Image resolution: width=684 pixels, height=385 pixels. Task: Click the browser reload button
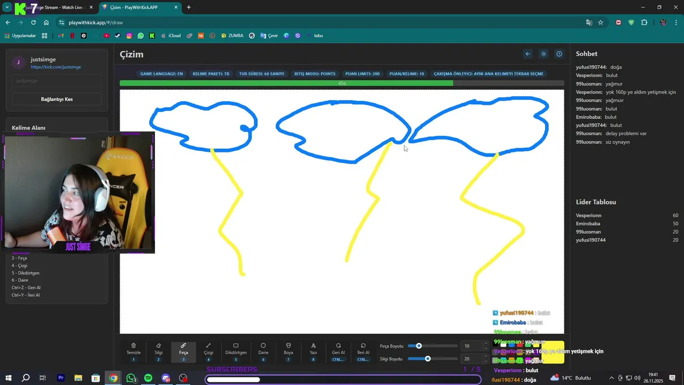pyautogui.click(x=33, y=22)
